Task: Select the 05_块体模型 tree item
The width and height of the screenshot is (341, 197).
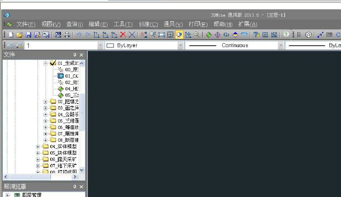Action: tap(63, 153)
